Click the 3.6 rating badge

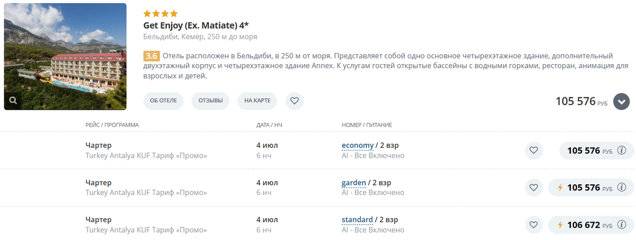click(x=152, y=56)
